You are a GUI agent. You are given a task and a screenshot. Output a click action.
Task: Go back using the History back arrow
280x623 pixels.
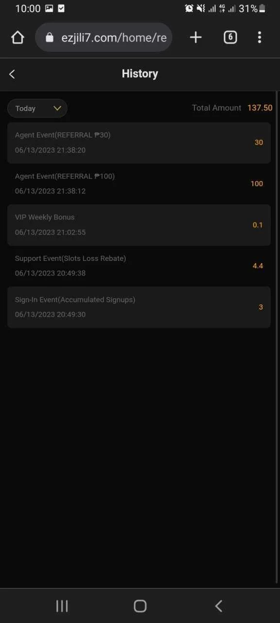pos(12,74)
